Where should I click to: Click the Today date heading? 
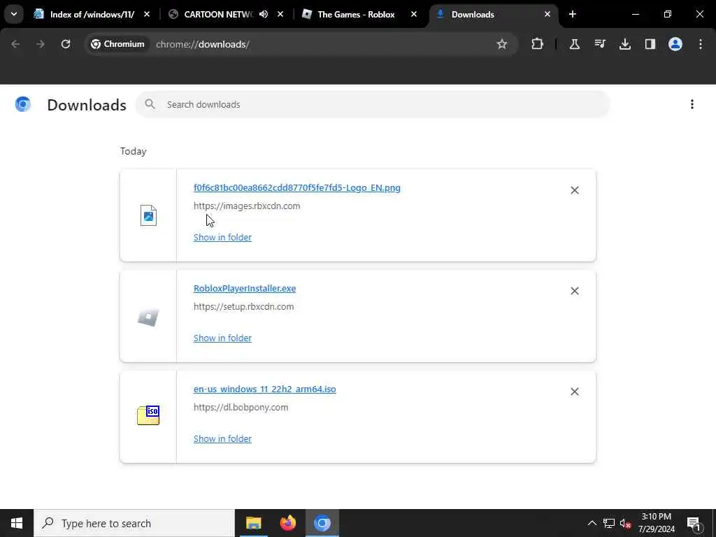click(134, 151)
